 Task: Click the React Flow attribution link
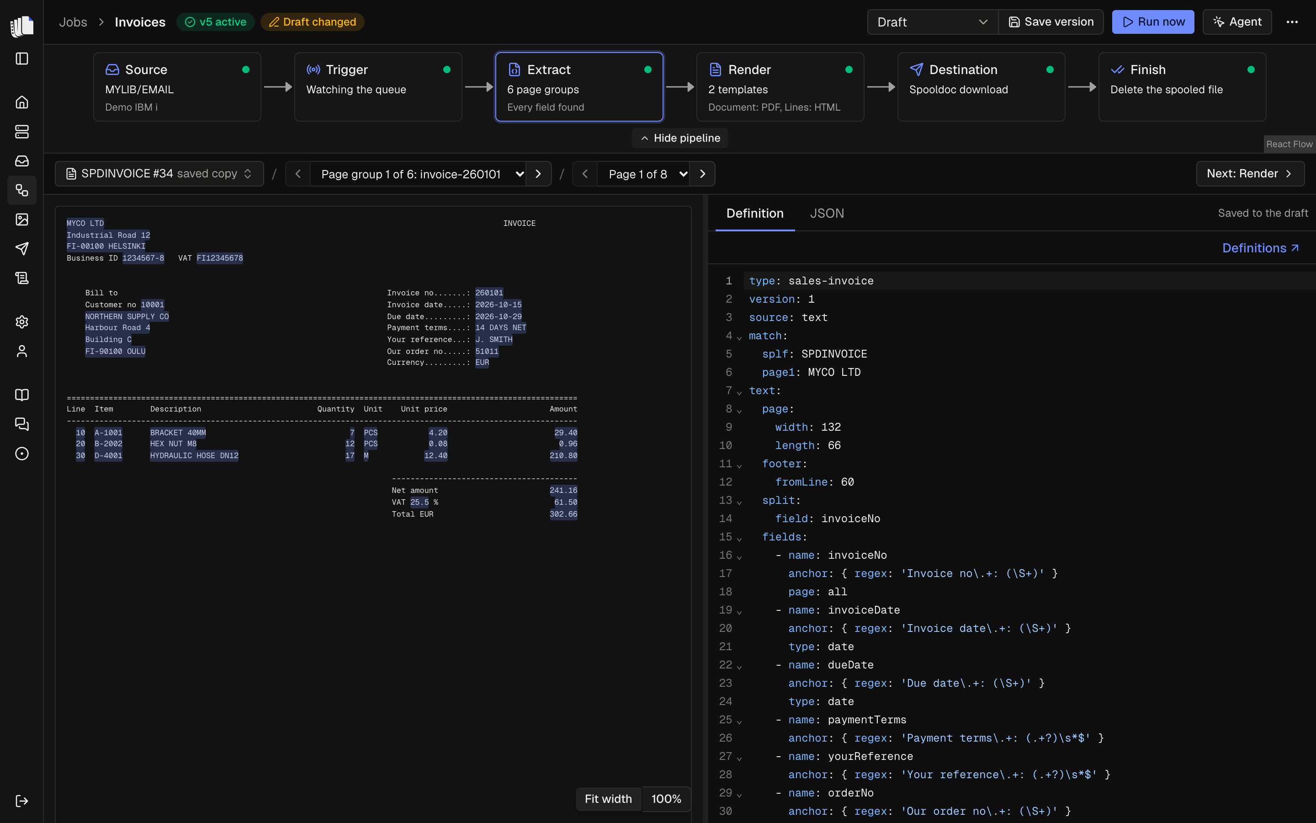pos(1289,144)
